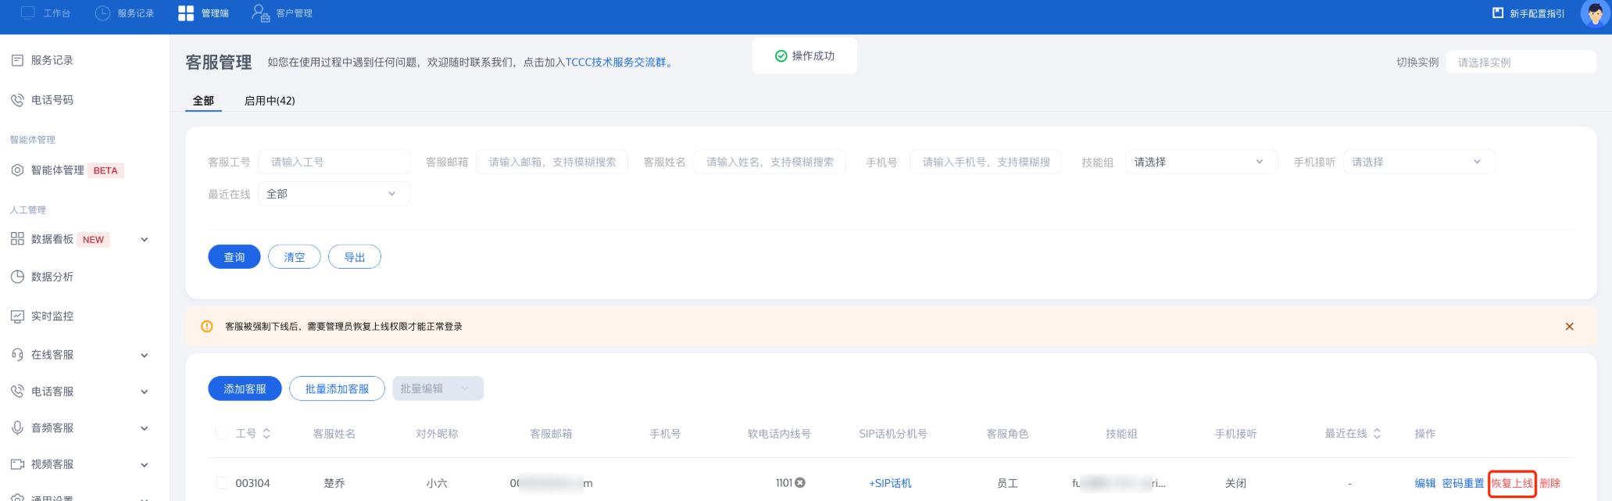Expand the 音频客服 sidebar submenu
The image size is (1612, 501).
pyautogui.click(x=145, y=428)
